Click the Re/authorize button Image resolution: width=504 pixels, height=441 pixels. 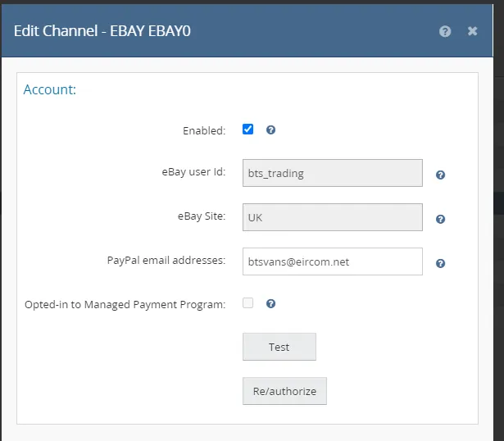[x=284, y=391]
